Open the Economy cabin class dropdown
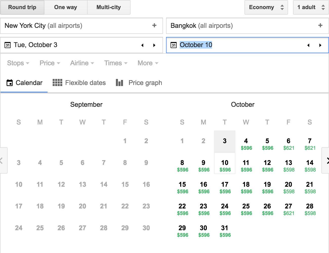The height and width of the screenshot is (253, 329). 266,7
